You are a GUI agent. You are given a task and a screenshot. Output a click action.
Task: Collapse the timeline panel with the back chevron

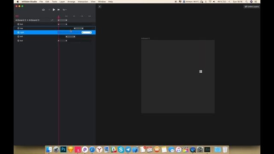point(100,7)
